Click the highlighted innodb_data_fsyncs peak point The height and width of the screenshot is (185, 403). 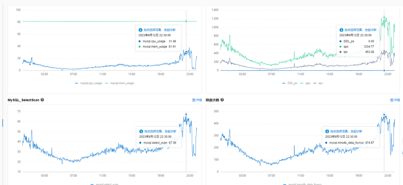384,115
